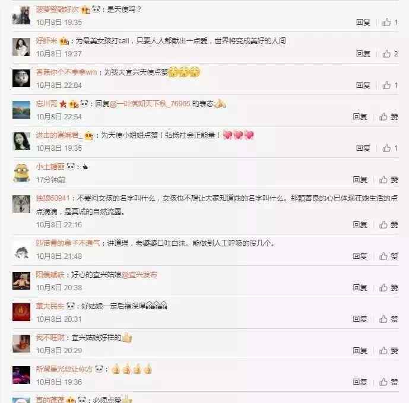This screenshot has width=409, height=403.
Task: Open the landscape avatar beside 忘川茜
Action: point(21,110)
